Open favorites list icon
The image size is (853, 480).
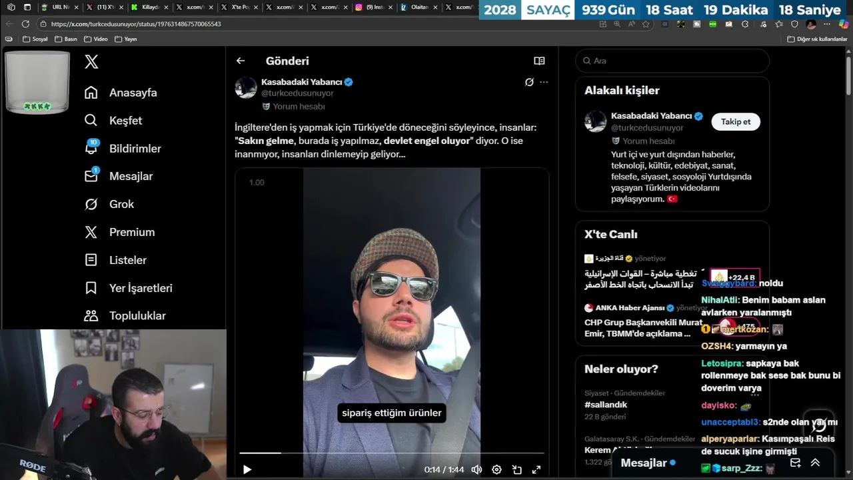coord(778,24)
